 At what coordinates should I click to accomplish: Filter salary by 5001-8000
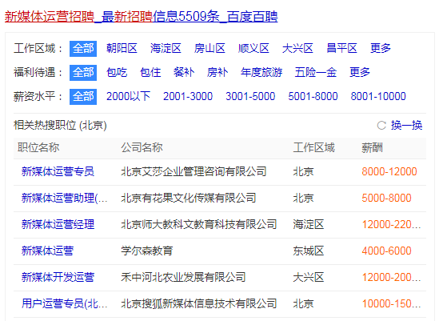pyautogui.click(x=313, y=96)
